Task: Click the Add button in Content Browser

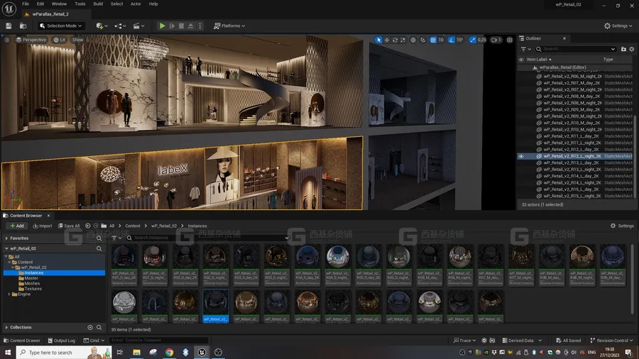Action: tap(17, 226)
